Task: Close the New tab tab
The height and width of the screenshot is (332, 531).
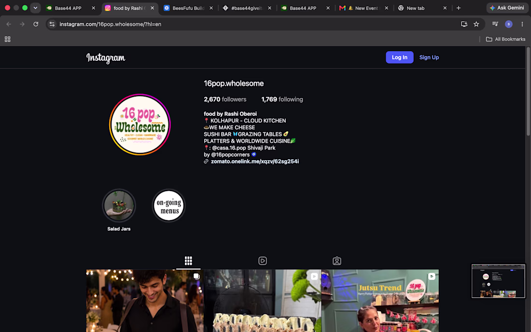Action: 445,8
